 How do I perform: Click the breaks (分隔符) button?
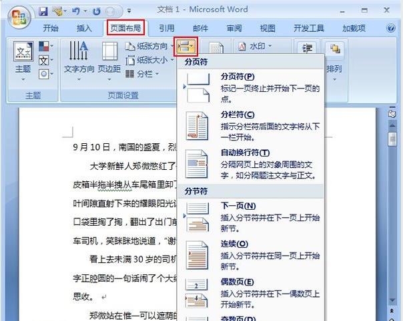pyautogui.click(x=186, y=47)
